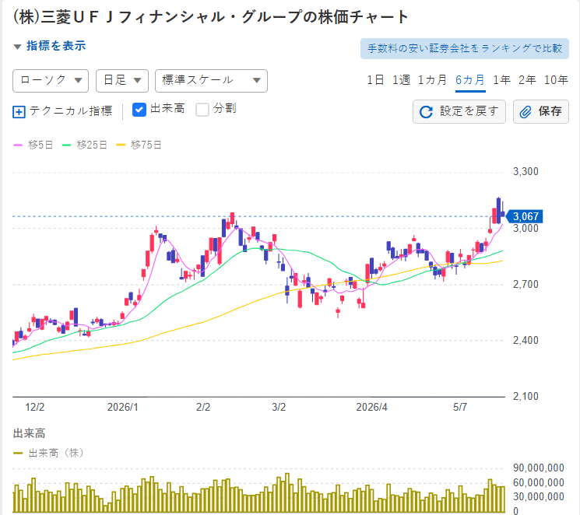Toggle the 移25日 moving average legend
Screen dimensions: 580x515
point(85,145)
